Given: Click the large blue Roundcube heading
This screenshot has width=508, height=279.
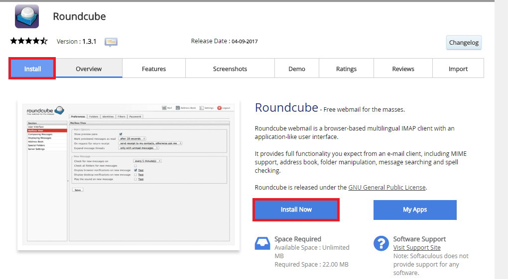Looking at the screenshot, I should [x=286, y=108].
